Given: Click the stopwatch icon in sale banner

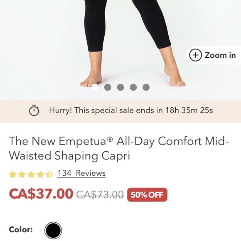Looking at the screenshot, I should coord(34,110).
